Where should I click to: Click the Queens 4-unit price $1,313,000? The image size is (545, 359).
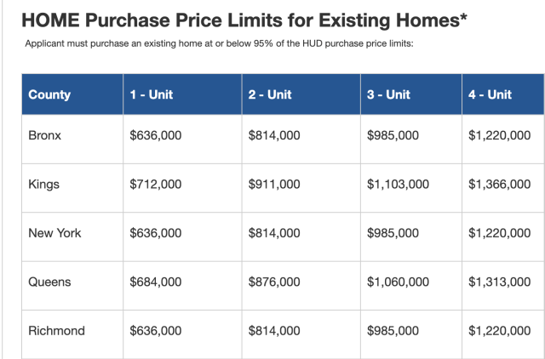499,282
